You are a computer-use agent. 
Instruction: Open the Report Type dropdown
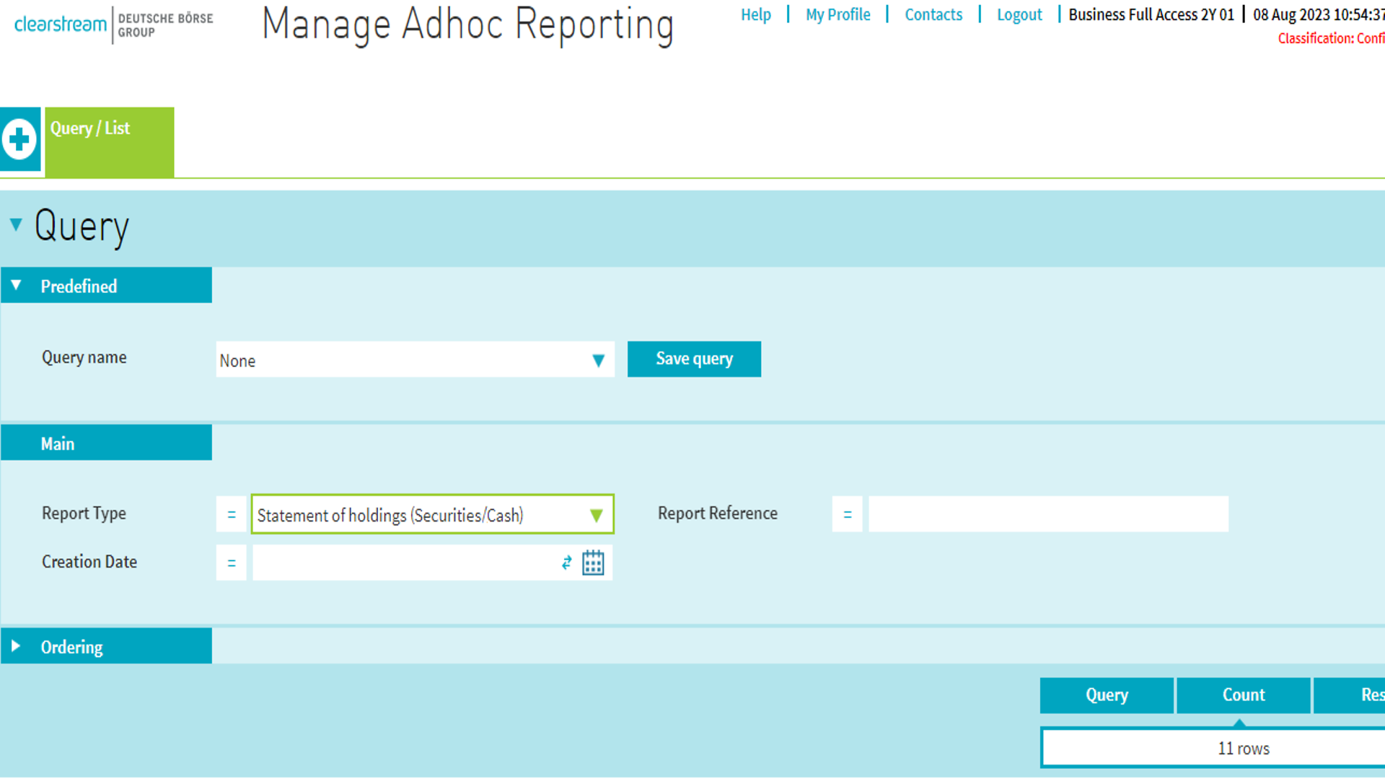point(432,514)
